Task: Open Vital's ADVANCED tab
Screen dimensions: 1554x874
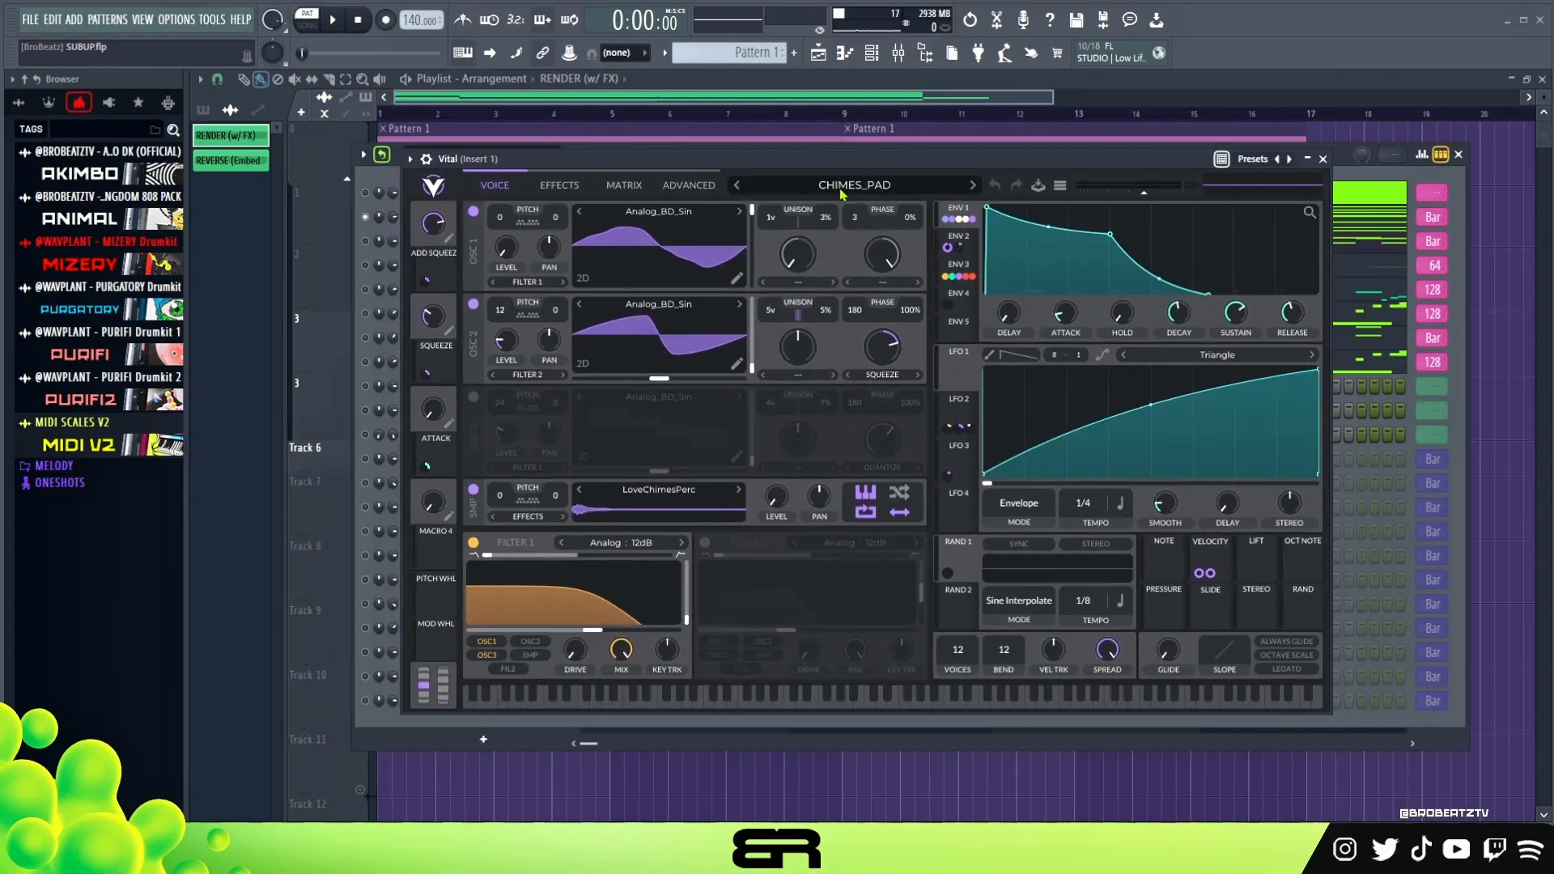Action: [689, 185]
